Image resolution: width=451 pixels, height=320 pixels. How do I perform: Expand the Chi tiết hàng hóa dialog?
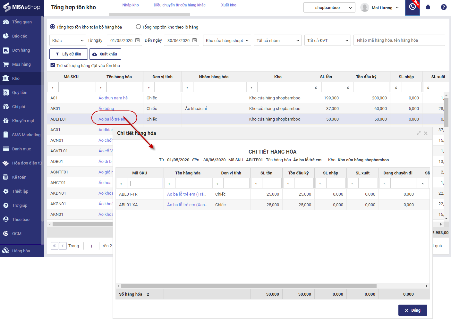(419, 133)
